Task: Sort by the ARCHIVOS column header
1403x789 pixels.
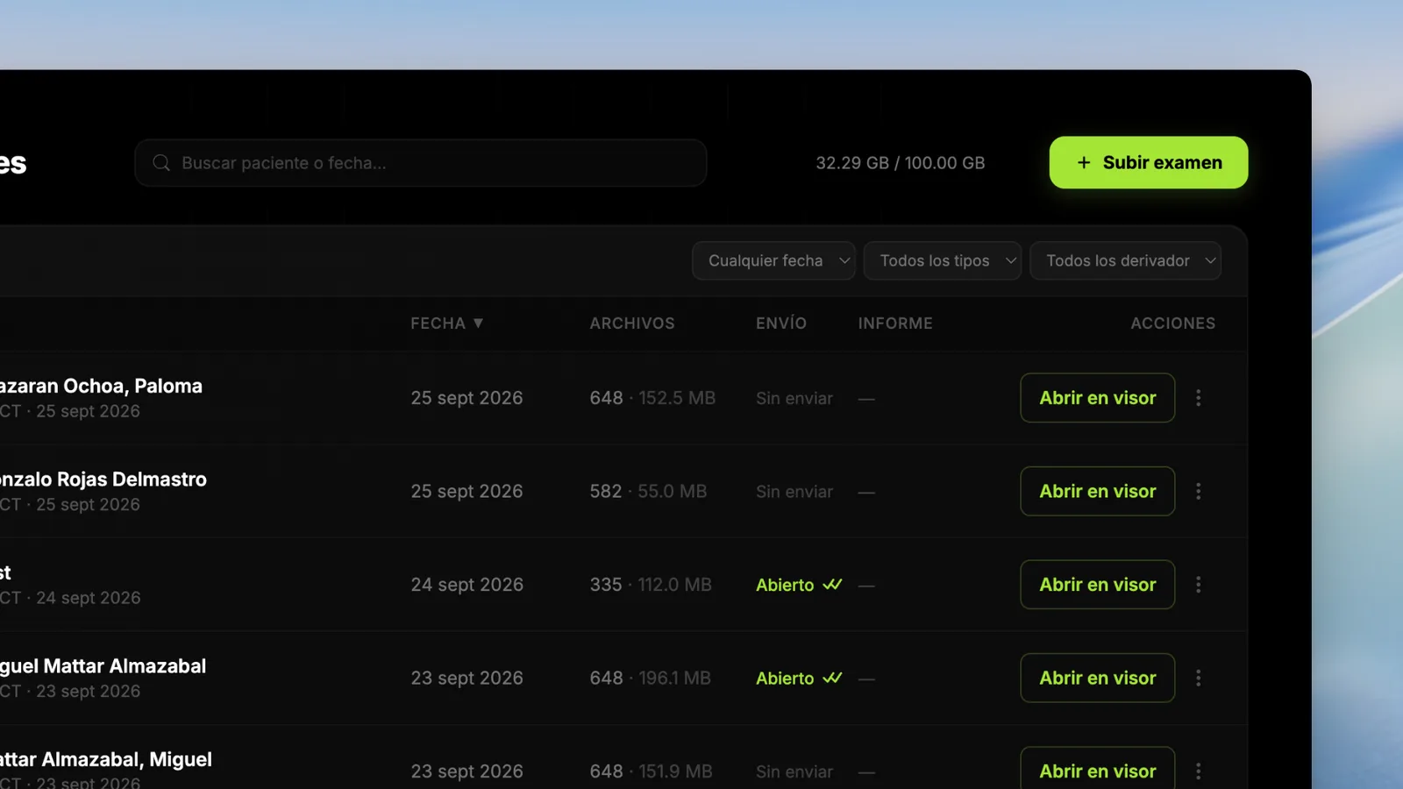Action: pyautogui.click(x=632, y=323)
